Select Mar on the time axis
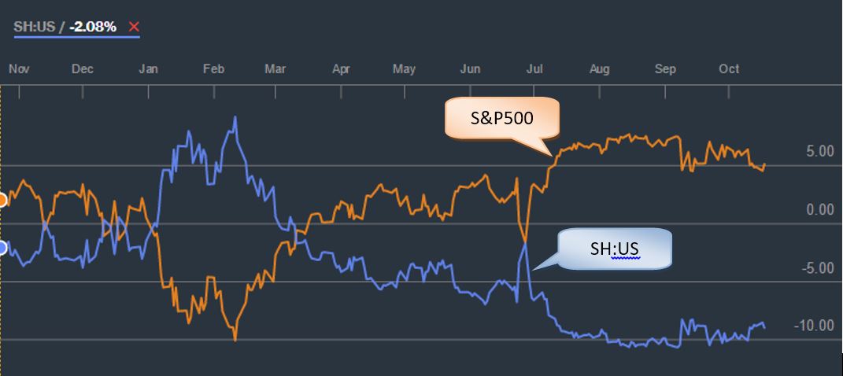The width and height of the screenshot is (843, 376). coord(275,69)
